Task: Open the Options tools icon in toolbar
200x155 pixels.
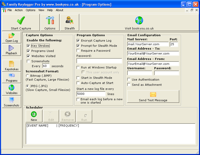Action: pos(50,22)
